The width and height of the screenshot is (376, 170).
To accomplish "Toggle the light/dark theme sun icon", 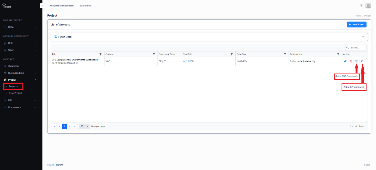I will 361,5.
